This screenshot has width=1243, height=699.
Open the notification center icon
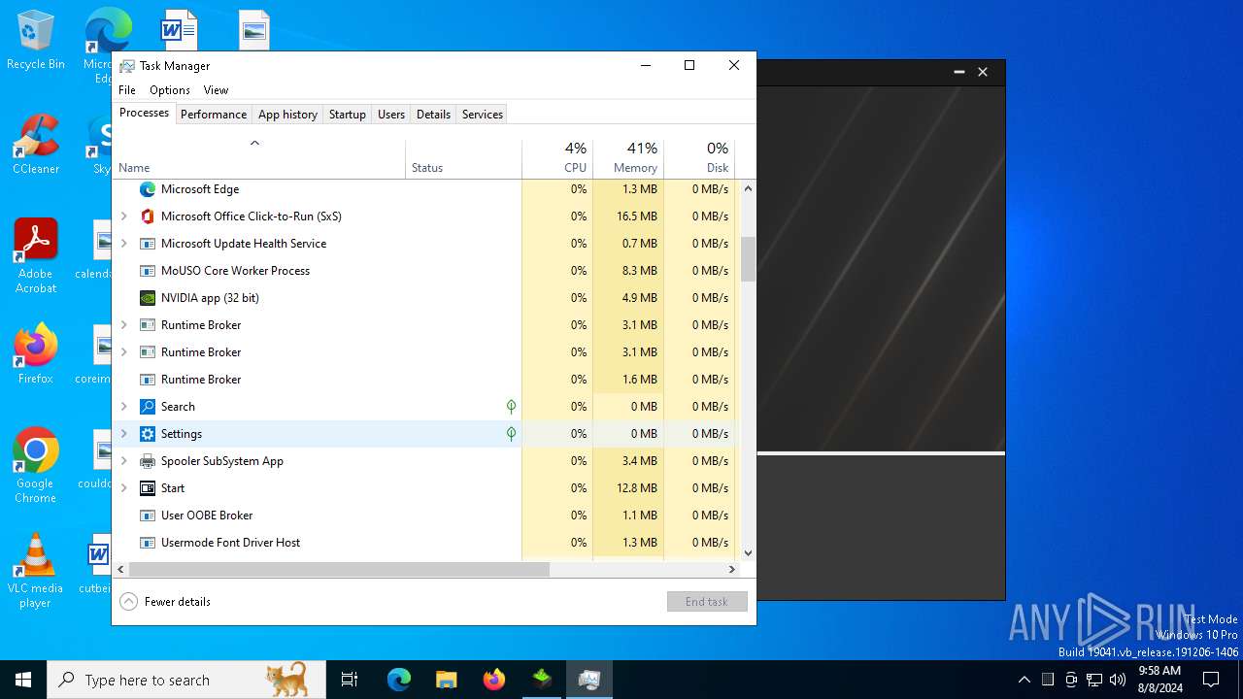(1211, 680)
